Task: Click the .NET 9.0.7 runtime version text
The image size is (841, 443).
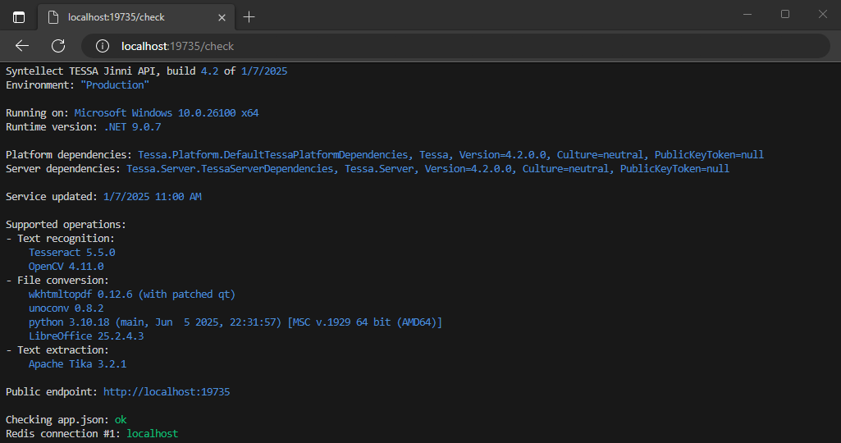Action: point(132,127)
